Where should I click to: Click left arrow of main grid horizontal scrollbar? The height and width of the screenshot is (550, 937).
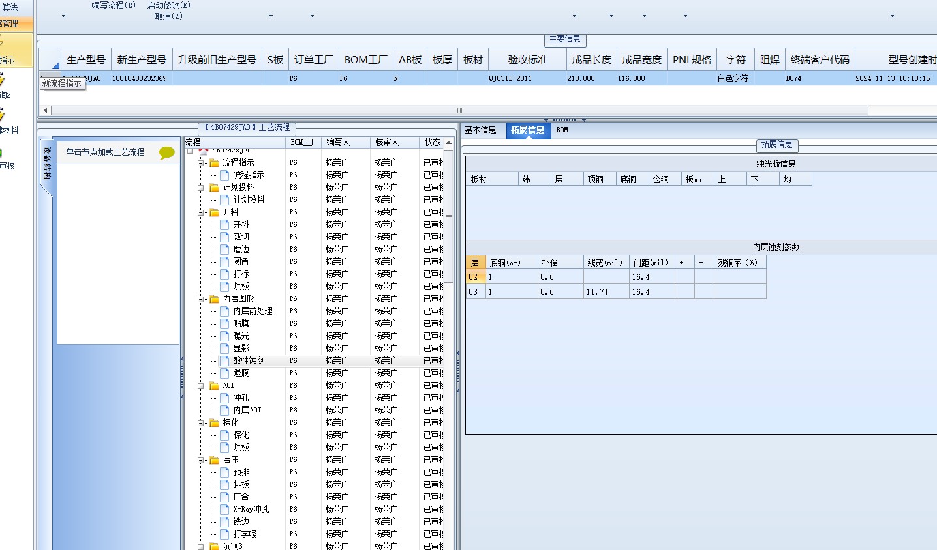(45, 111)
